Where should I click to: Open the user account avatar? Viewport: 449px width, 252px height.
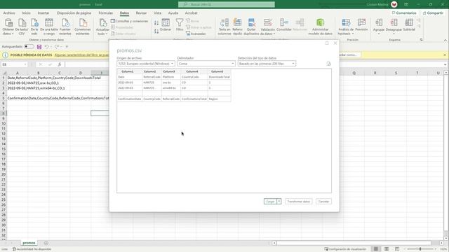394,4
